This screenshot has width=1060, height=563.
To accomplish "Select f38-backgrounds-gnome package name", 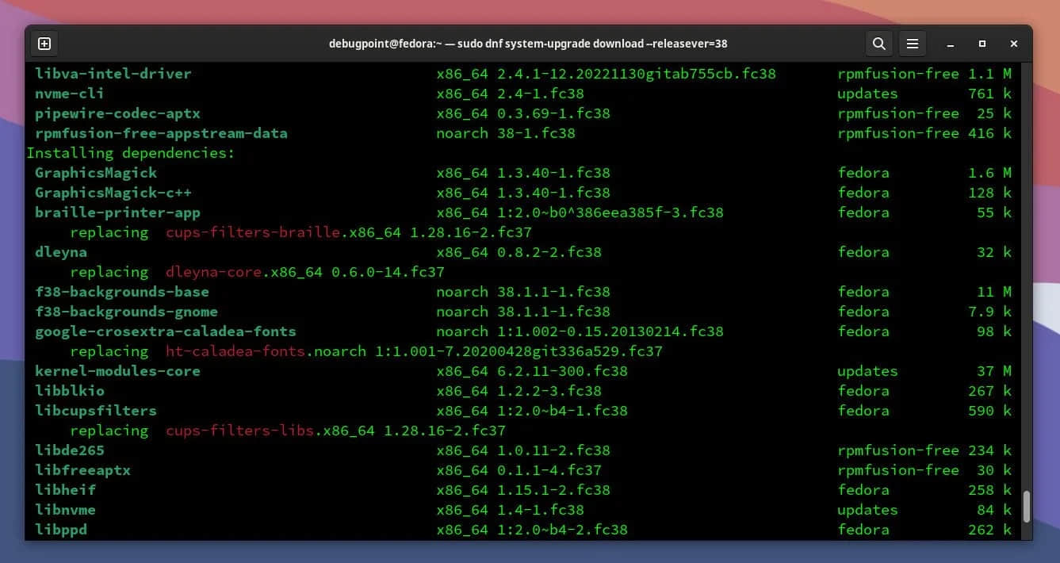I will (x=126, y=312).
